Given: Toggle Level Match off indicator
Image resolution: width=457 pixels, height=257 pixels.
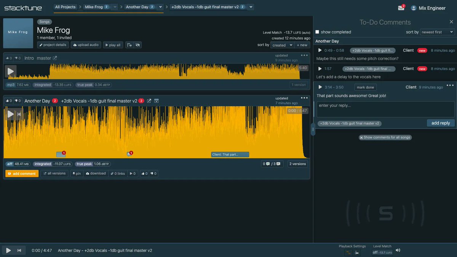Looking at the screenshot, I should tap(382, 252).
